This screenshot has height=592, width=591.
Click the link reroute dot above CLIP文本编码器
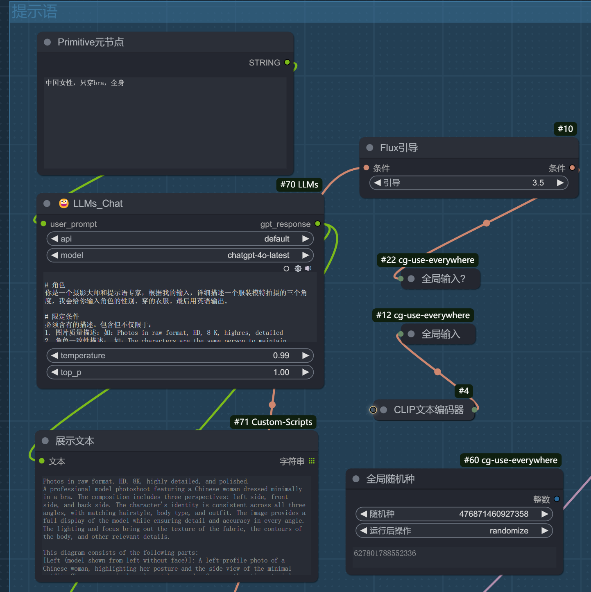[x=438, y=372]
